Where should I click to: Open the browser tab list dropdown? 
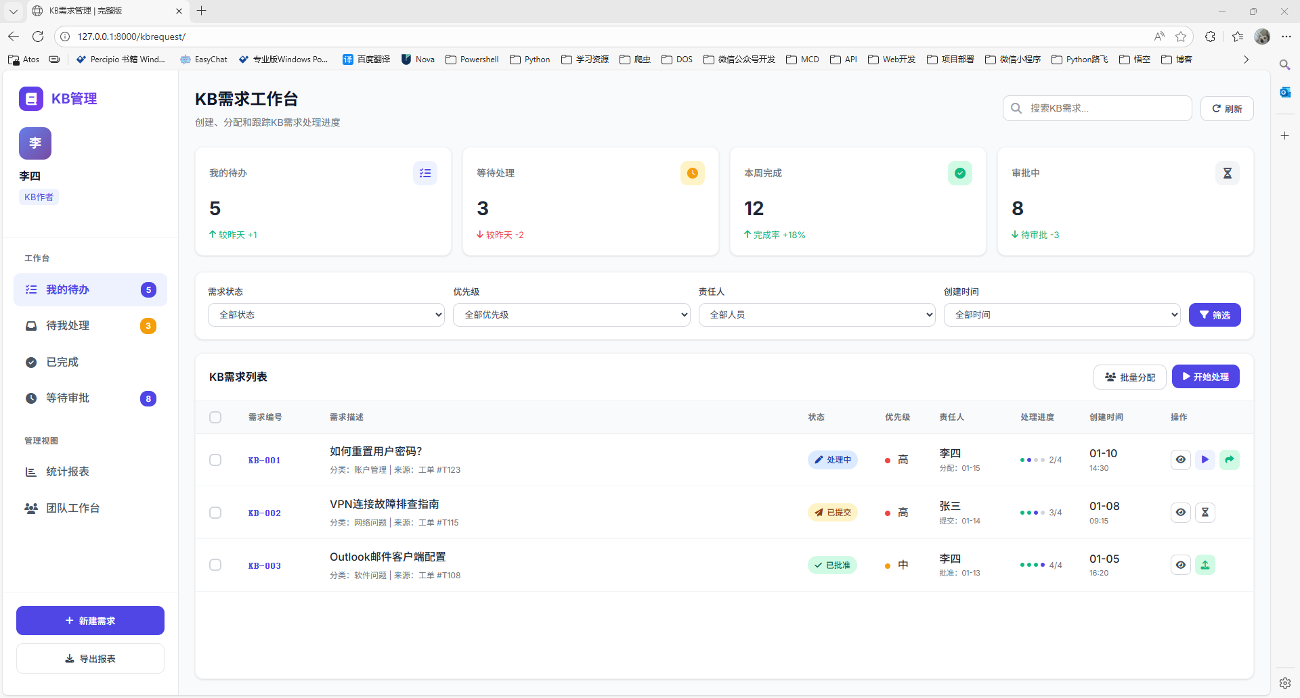click(14, 11)
